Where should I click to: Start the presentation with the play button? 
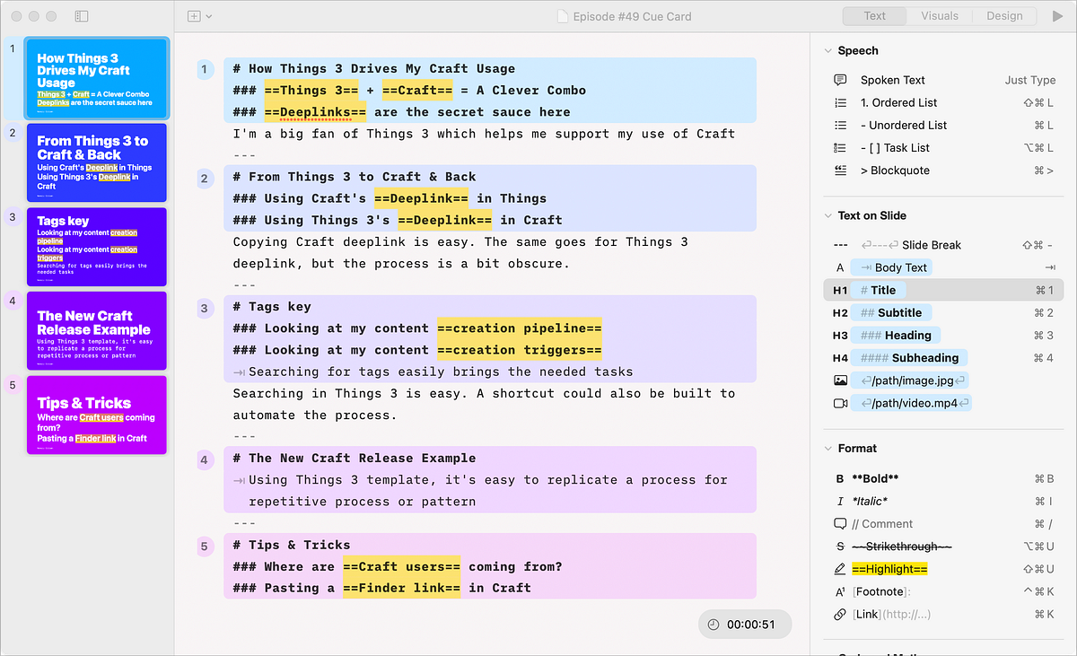pyautogui.click(x=1057, y=15)
